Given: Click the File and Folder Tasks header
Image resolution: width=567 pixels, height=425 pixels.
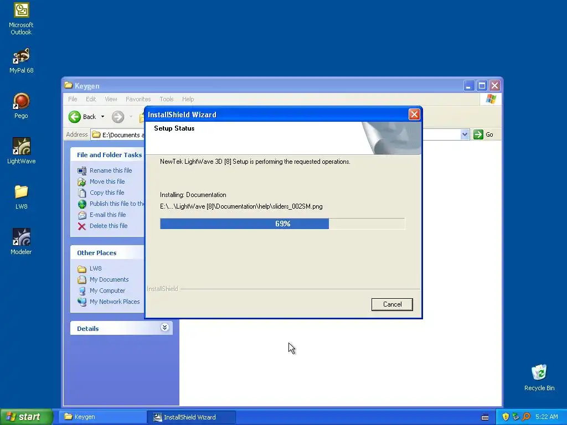Looking at the screenshot, I should (109, 155).
